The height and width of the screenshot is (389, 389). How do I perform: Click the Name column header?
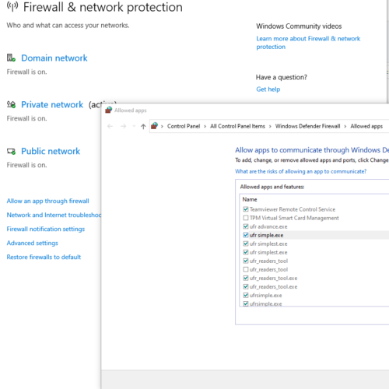250,199
